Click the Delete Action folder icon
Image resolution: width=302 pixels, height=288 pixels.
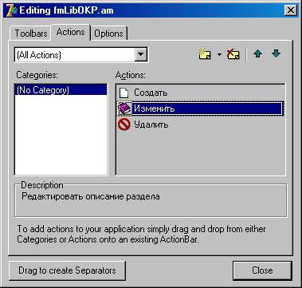[233, 54]
